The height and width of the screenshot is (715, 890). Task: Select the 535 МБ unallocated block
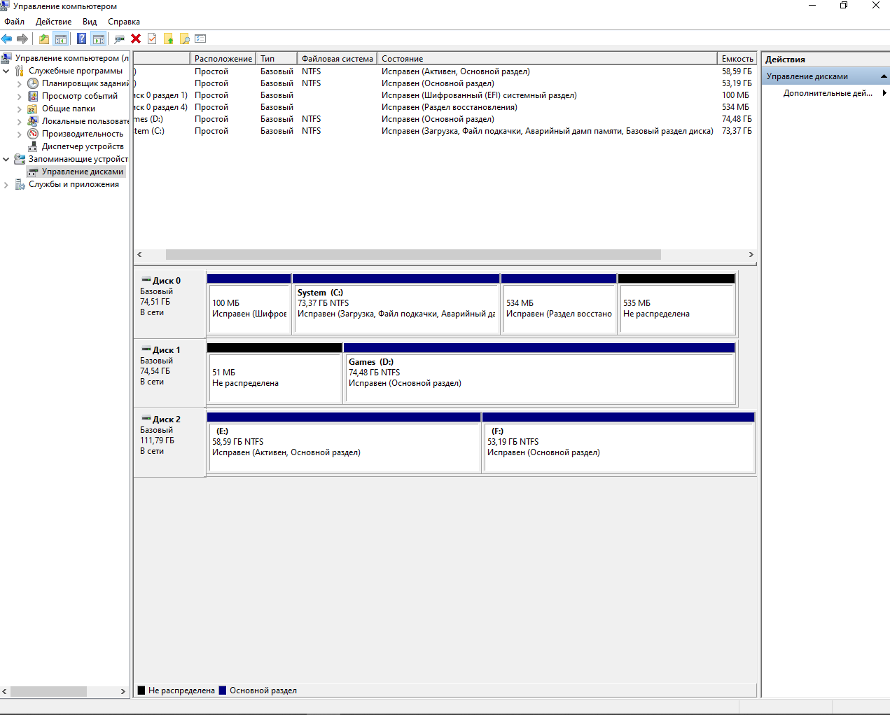pyautogui.click(x=676, y=304)
